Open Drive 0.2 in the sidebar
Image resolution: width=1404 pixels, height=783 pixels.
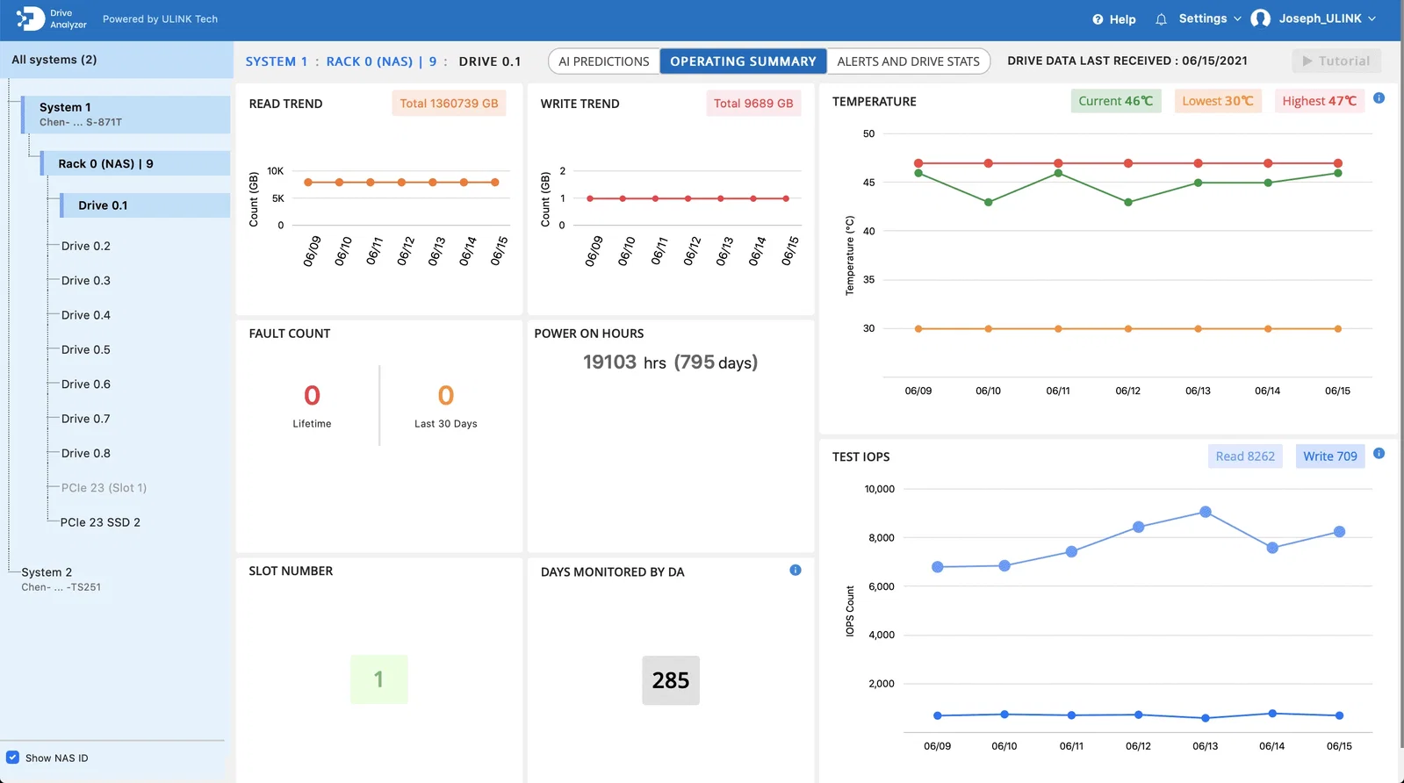(86, 246)
